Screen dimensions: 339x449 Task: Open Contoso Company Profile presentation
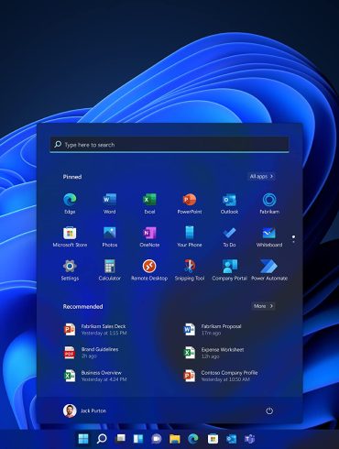click(221, 376)
